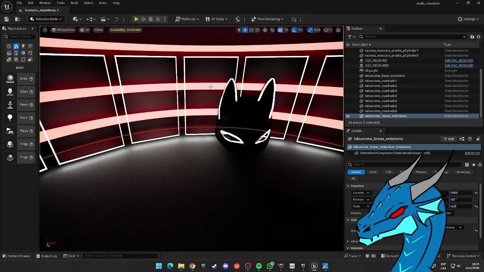Open the Edit menu
The width and height of the screenshot is (484, 272).
[31, 3]
